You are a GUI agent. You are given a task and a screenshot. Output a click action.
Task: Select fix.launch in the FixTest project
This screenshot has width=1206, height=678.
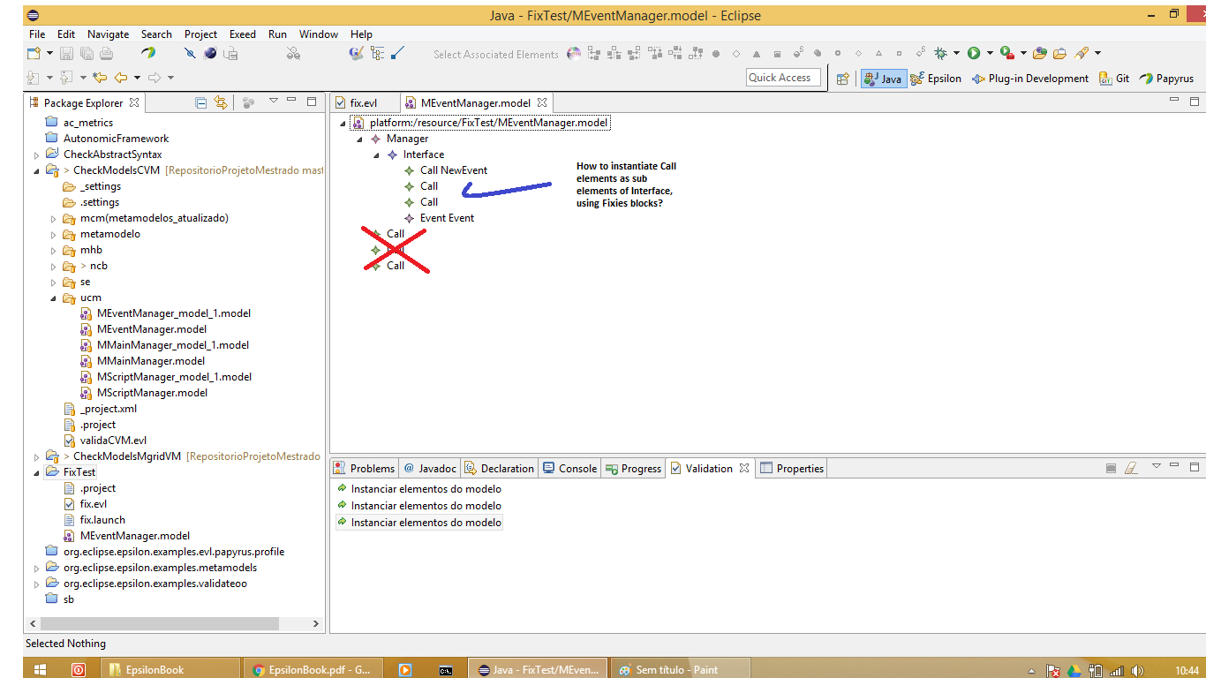coord(102,520)
